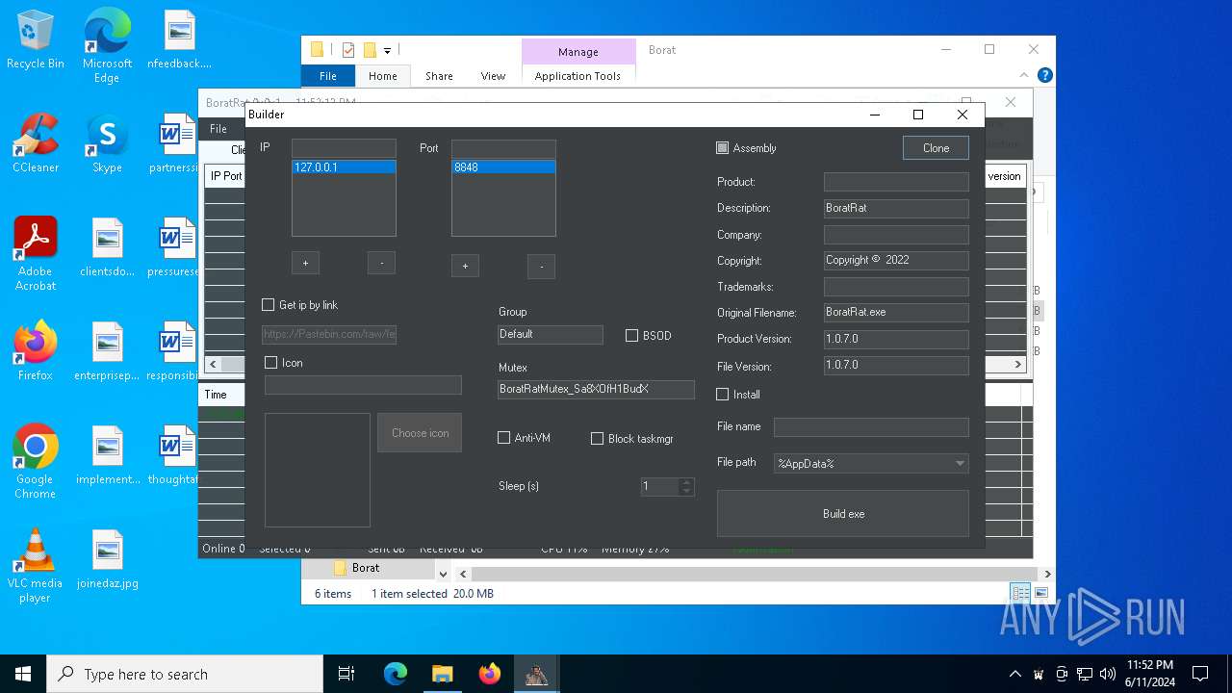Switch to Explorer Share tab

439,76
